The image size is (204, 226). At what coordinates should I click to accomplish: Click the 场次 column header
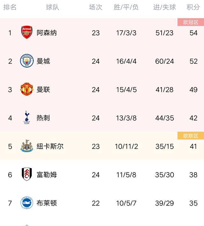96,7
